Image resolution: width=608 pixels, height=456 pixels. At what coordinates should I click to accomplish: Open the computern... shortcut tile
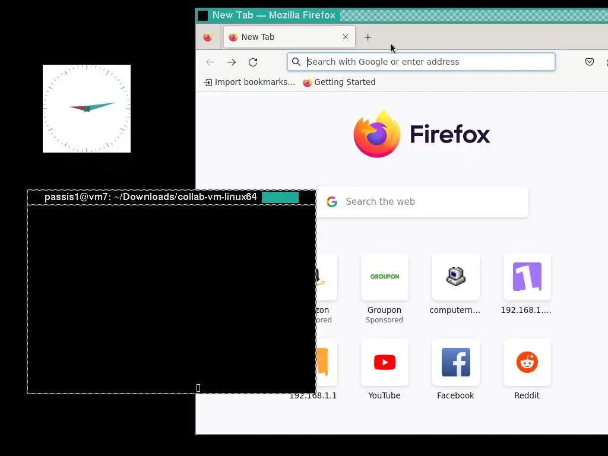(x=455, y=277)
